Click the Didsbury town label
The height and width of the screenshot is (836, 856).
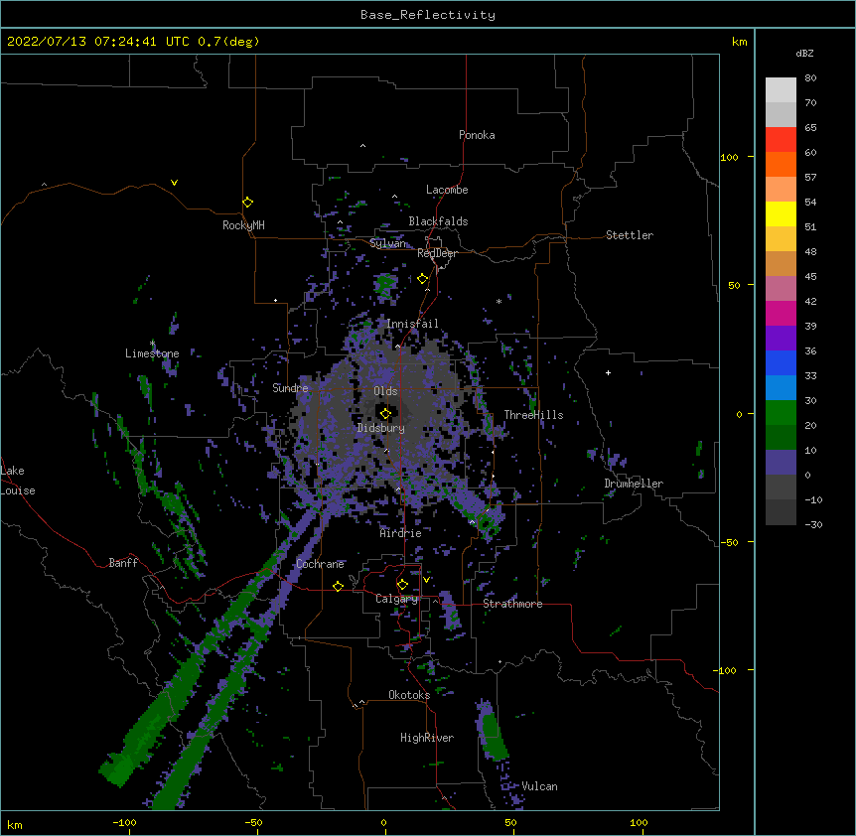(x=381, y=428)
